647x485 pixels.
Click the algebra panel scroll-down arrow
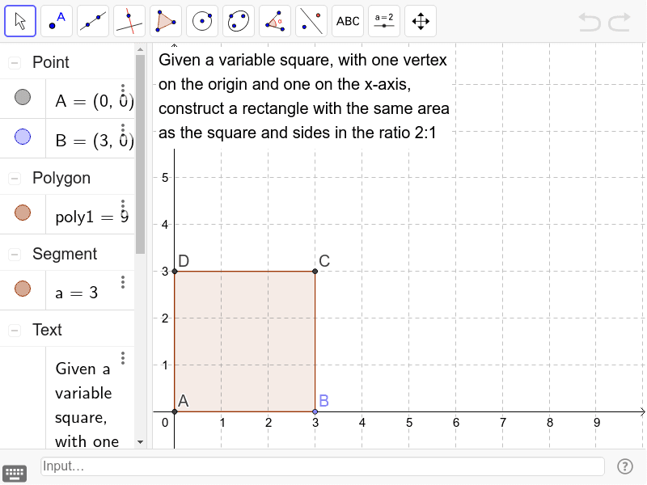140,442
